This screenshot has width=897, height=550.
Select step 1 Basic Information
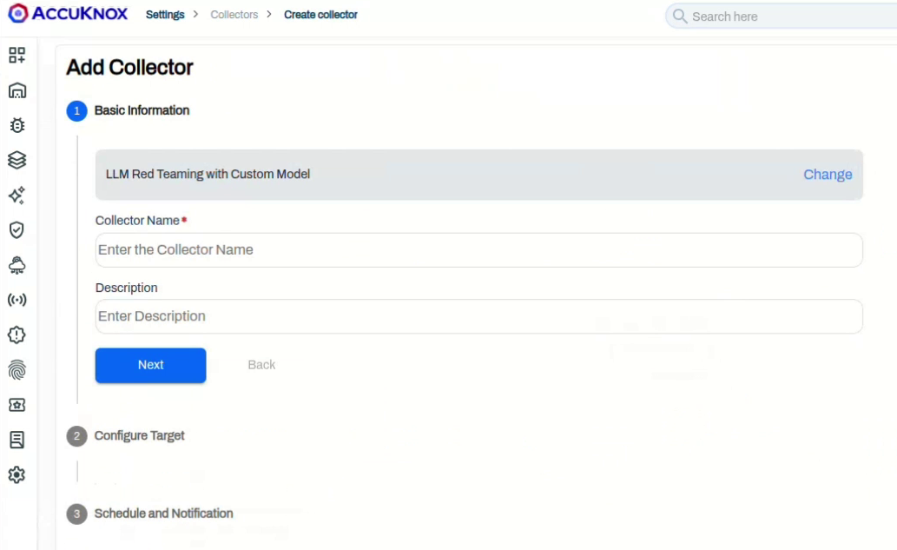[129, 110]
